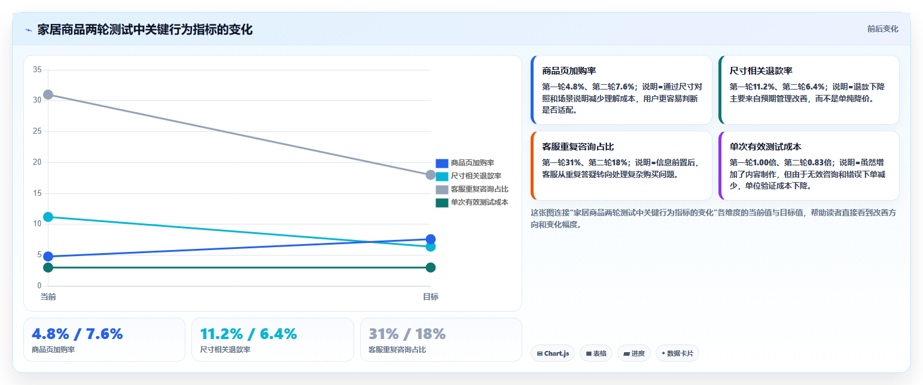Viewport: 923px width, 385px height.
Task: Select the blue 商品页加购率 point at 当前
Action: (48, 257)
